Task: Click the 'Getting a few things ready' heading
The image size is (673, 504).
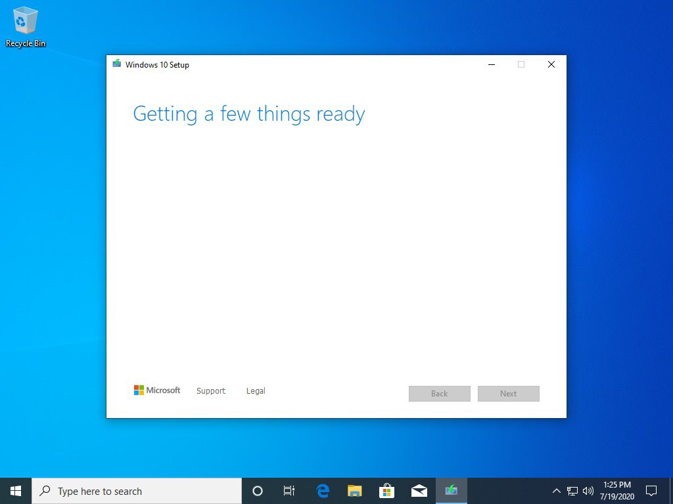Action: pos(249,114)
